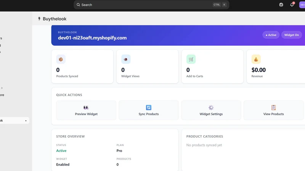The image size is (305, 171).
Task: Open the sidekick assistant icon in top bar
Action: tap(281, 5)
